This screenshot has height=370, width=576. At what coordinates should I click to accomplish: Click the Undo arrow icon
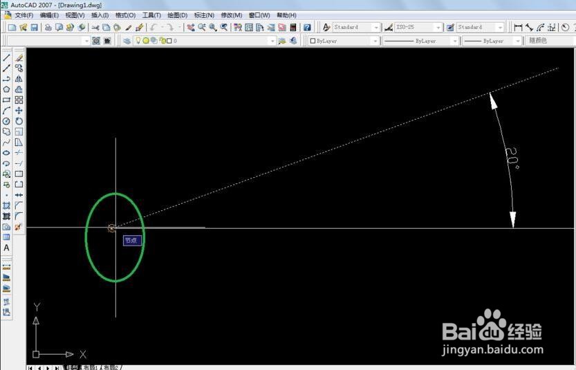(x=154, y=28)
